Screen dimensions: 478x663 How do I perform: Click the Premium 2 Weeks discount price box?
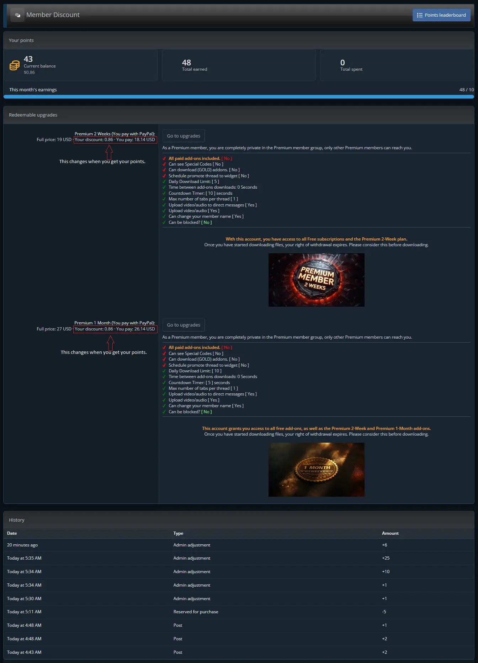[115, 140]
